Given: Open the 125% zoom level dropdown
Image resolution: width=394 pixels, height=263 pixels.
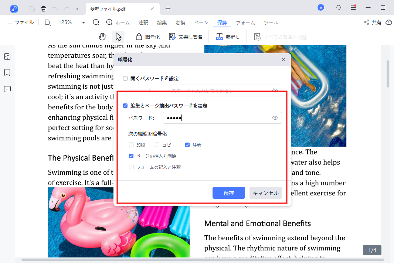Looking at the screenshot, I should pos(84,23).
